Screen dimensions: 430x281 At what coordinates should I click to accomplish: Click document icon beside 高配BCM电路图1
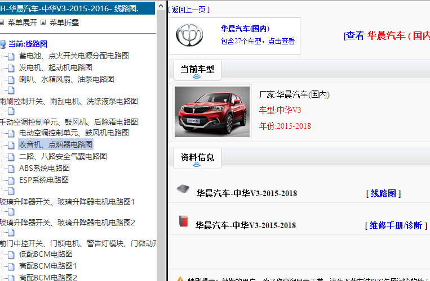pos(11,266)
